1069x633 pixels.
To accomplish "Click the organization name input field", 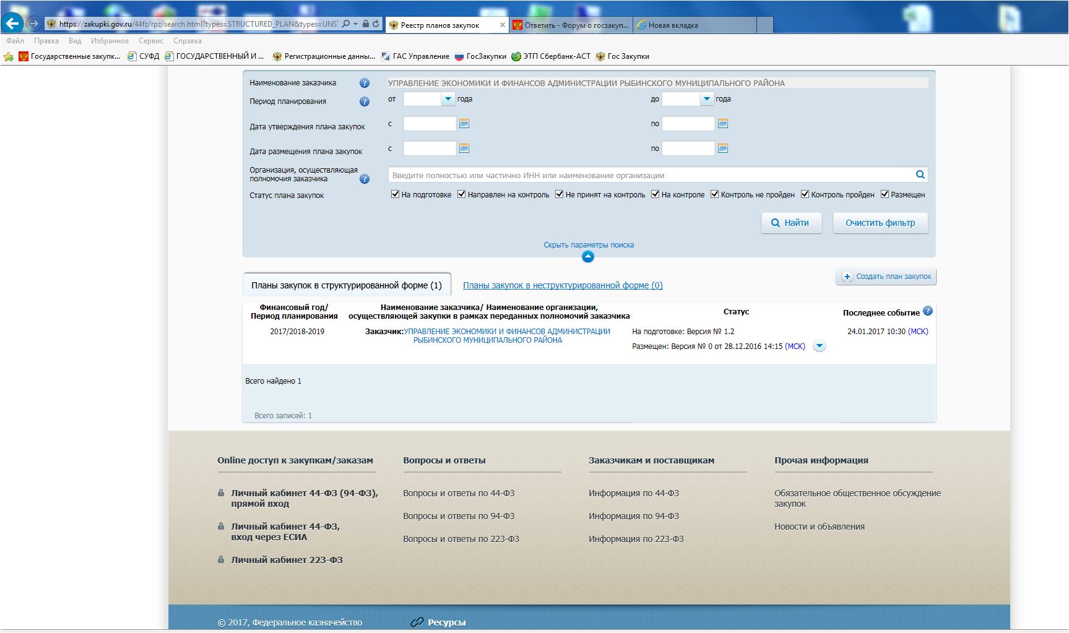I will coord(650,175).
